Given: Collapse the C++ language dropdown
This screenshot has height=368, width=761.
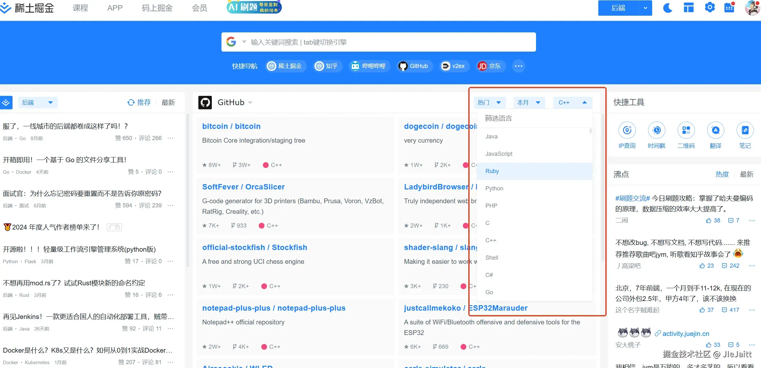Looking at the screenshot, I should coord(573,103).
